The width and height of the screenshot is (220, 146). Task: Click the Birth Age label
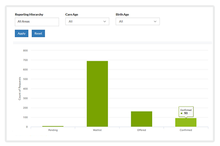122,15
